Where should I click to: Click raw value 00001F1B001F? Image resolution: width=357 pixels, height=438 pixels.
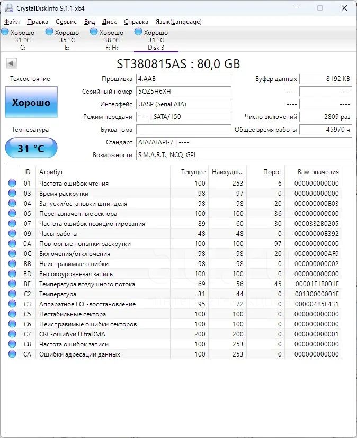click(316, 284)
